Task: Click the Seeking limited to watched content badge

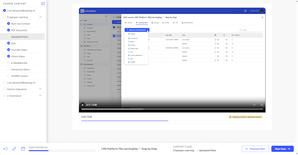Action: pyautogui.click(x=245, y=117)
